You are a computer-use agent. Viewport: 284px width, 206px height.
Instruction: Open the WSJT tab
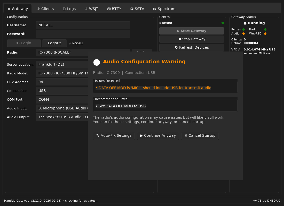pyautogui.click(x=91, y=9)
